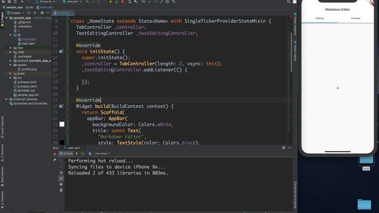The width and height of the screenshot is (379, 213).
Task: Click collapse-all icon in Project panel header
Action: pyautogui.click(x=34, y=13)
